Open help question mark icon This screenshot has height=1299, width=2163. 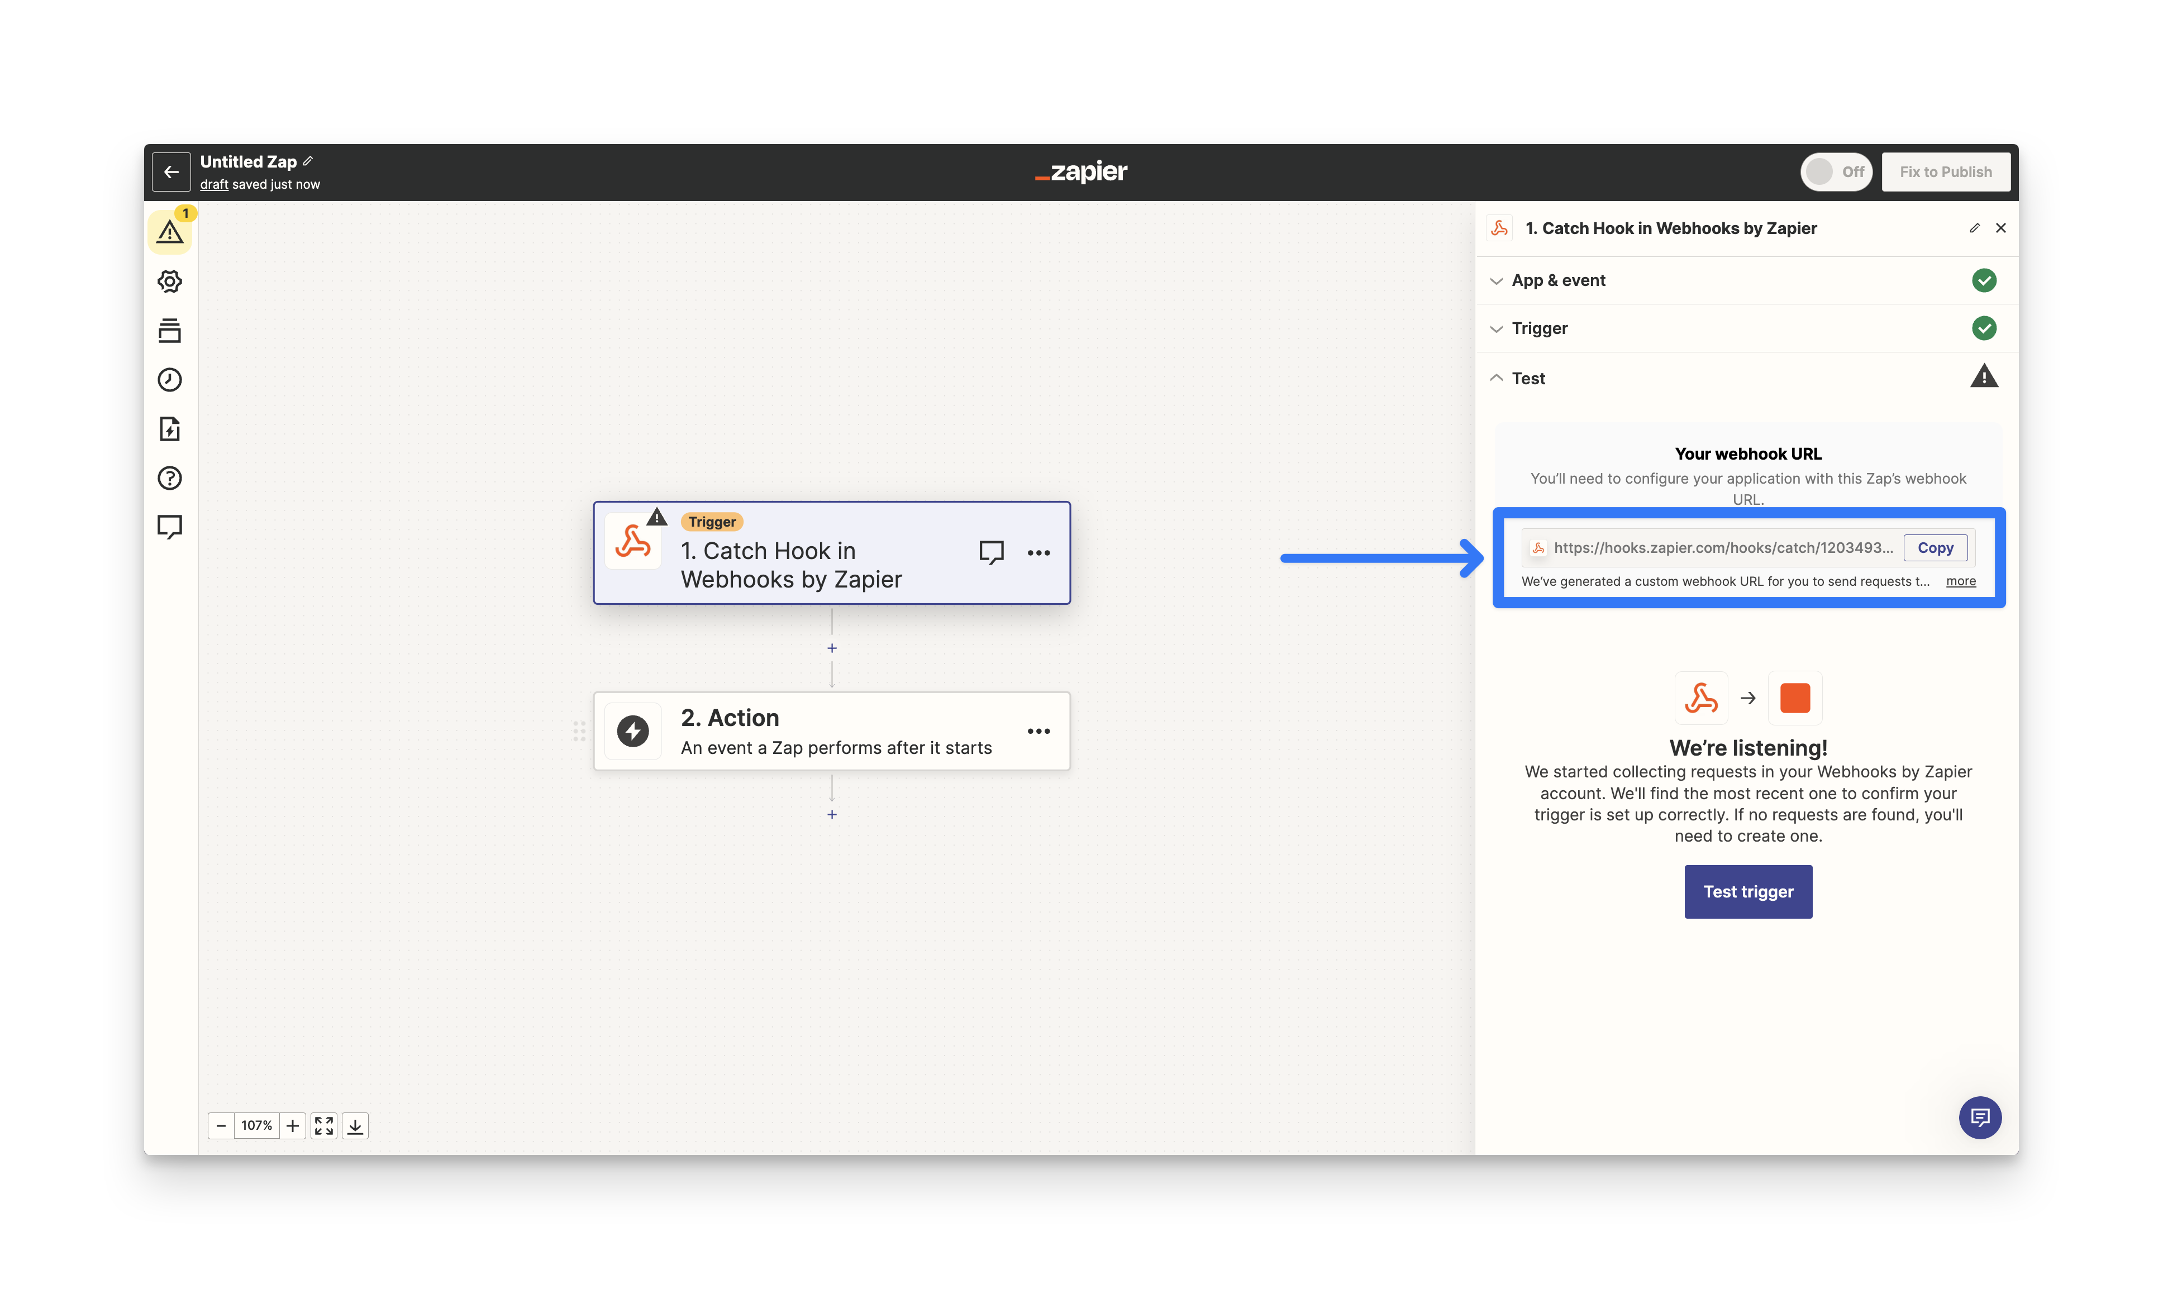[x=170, y=478]
